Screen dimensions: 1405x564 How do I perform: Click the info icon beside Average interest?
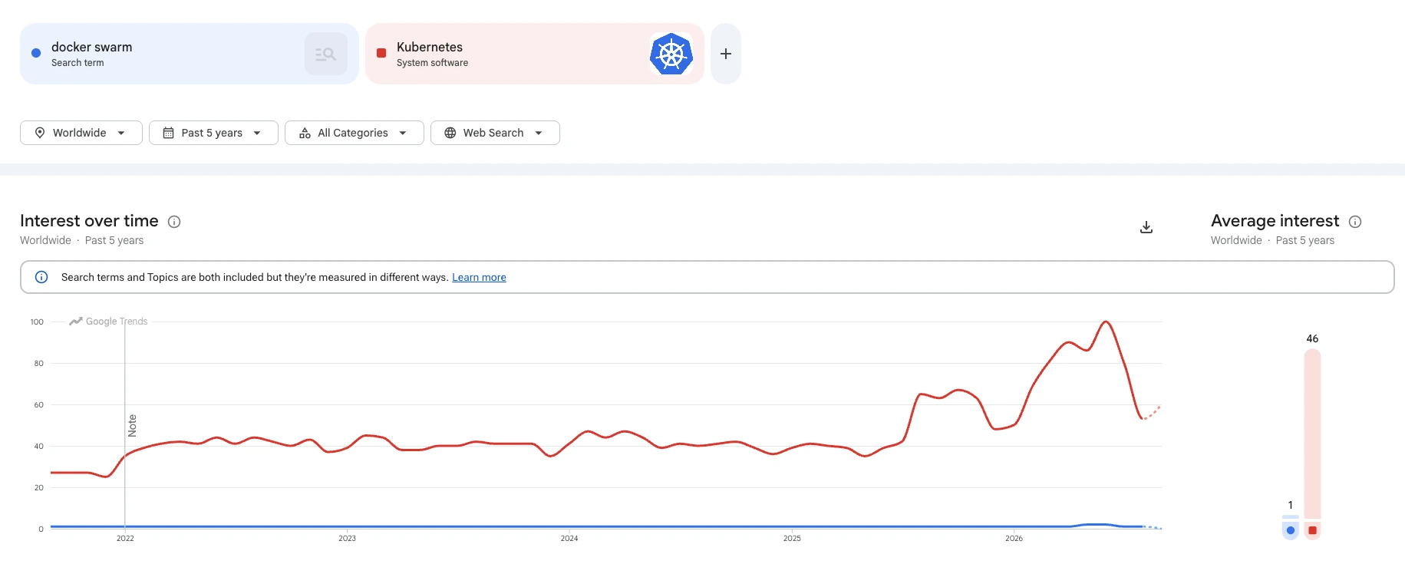click(x=1355, y=222)
